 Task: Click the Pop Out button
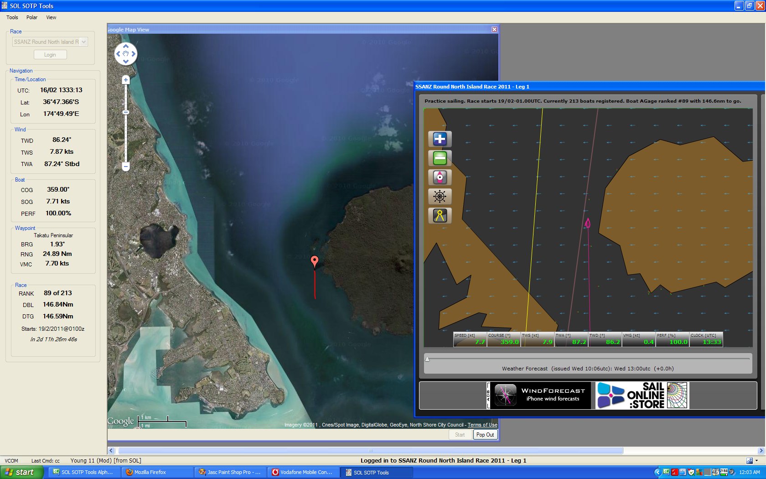coord(485,435)
